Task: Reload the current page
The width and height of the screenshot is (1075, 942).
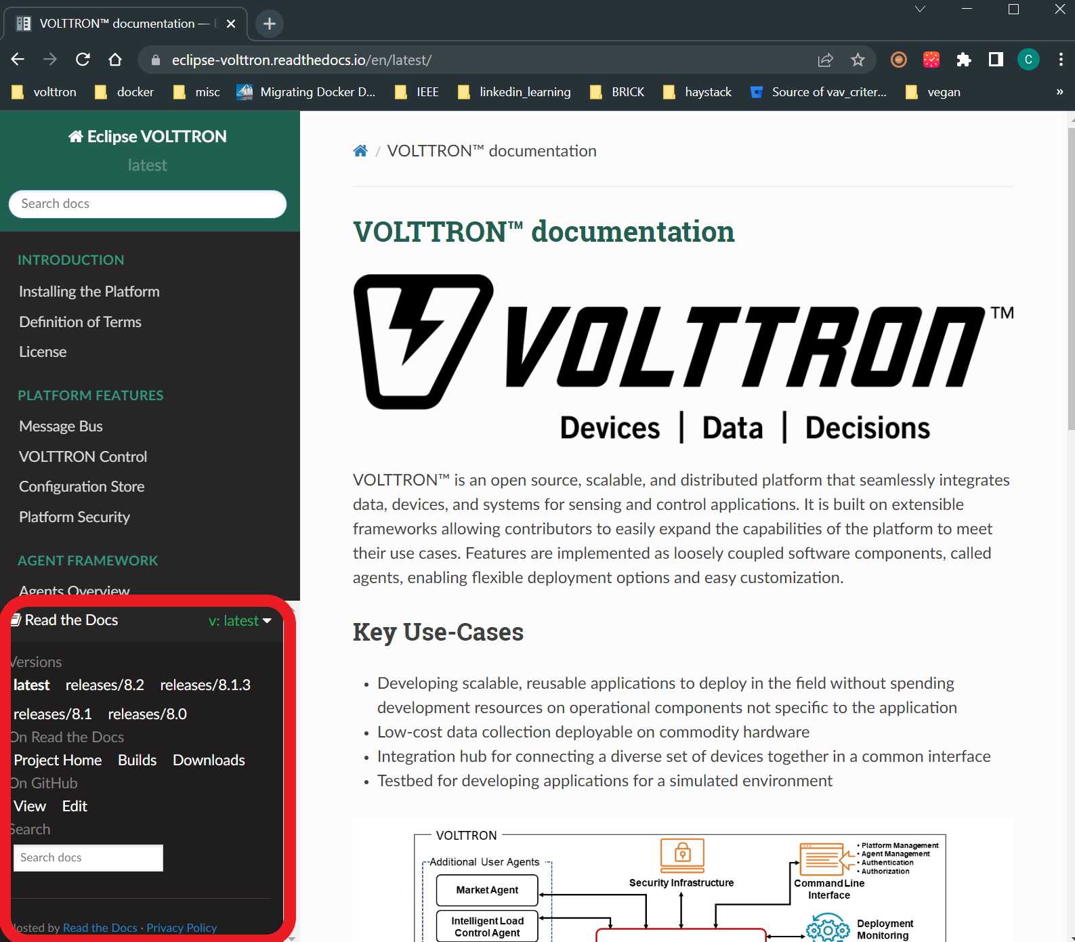Action: pyautogui.click(x=83, y=60)
